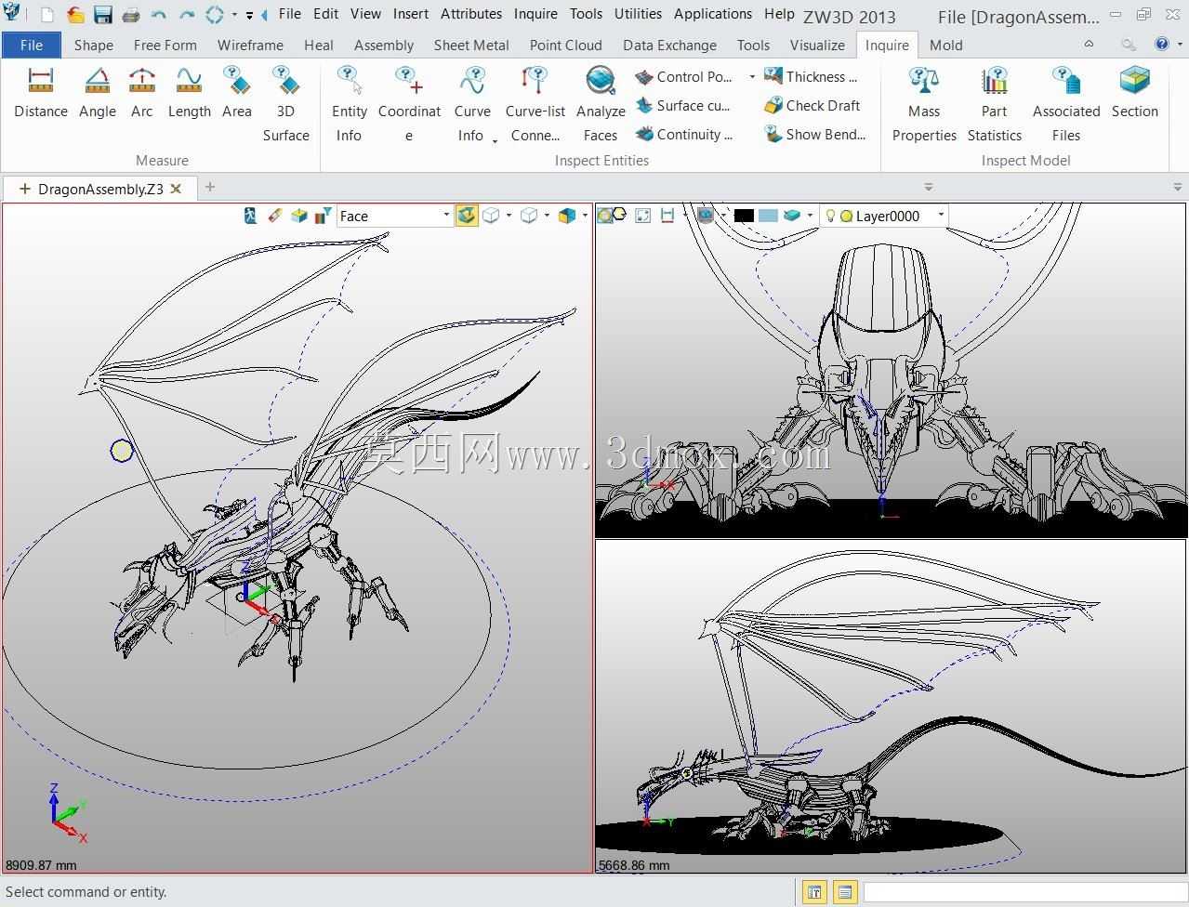
Task: Click Show Bend info tool
Action: pos(815,134)
